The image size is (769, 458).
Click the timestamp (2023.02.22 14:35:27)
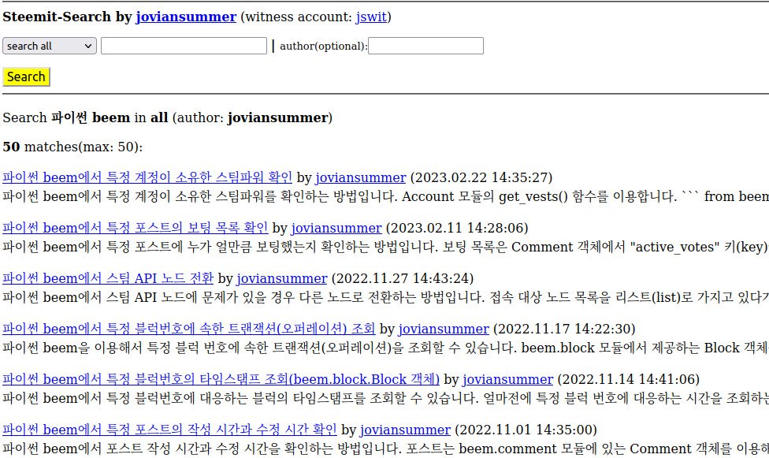click(481, 177)
